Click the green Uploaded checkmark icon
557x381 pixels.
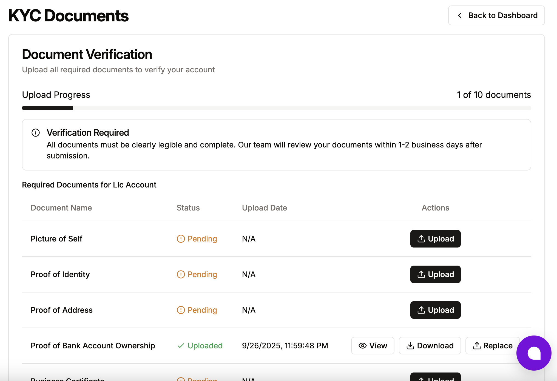click(x=181, y=346)
